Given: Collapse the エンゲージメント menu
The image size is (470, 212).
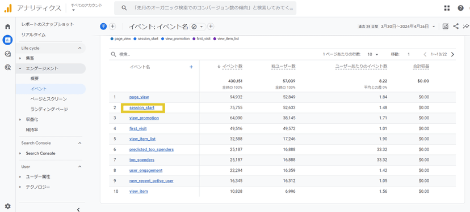Looking at the screenshot, I should [x=20, y=68].
